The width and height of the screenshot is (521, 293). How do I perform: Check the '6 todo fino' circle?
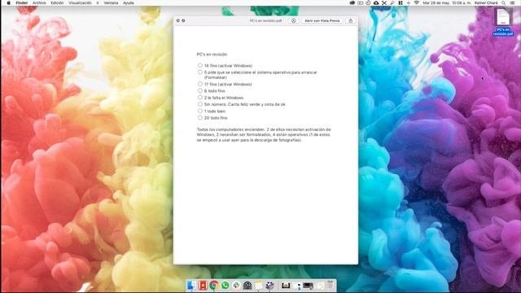tap(200, 90)
